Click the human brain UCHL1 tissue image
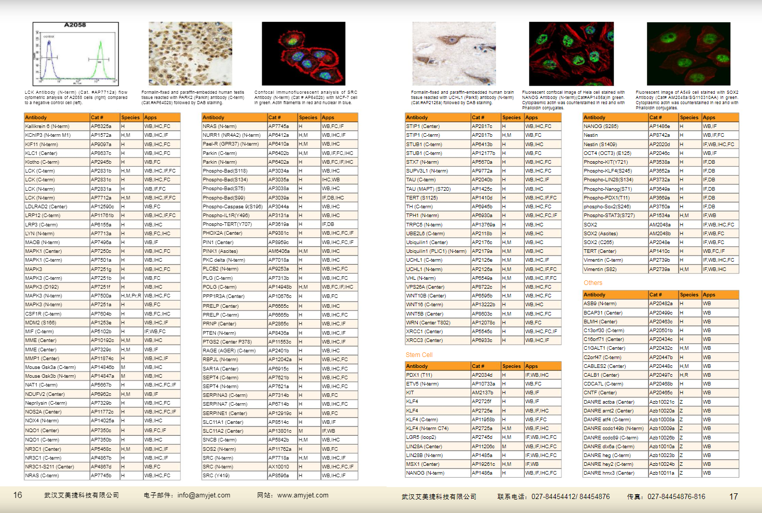Viewport: 762px width, 513px height. 454,54
